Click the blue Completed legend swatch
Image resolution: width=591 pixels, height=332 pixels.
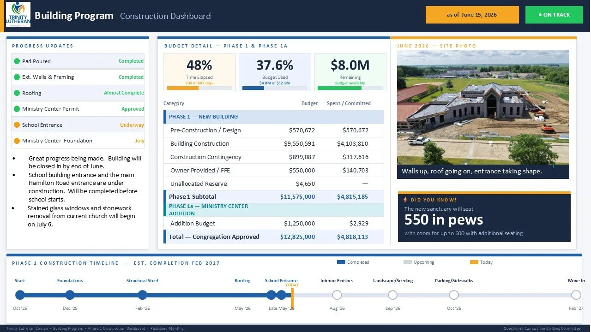click(341, 262)
